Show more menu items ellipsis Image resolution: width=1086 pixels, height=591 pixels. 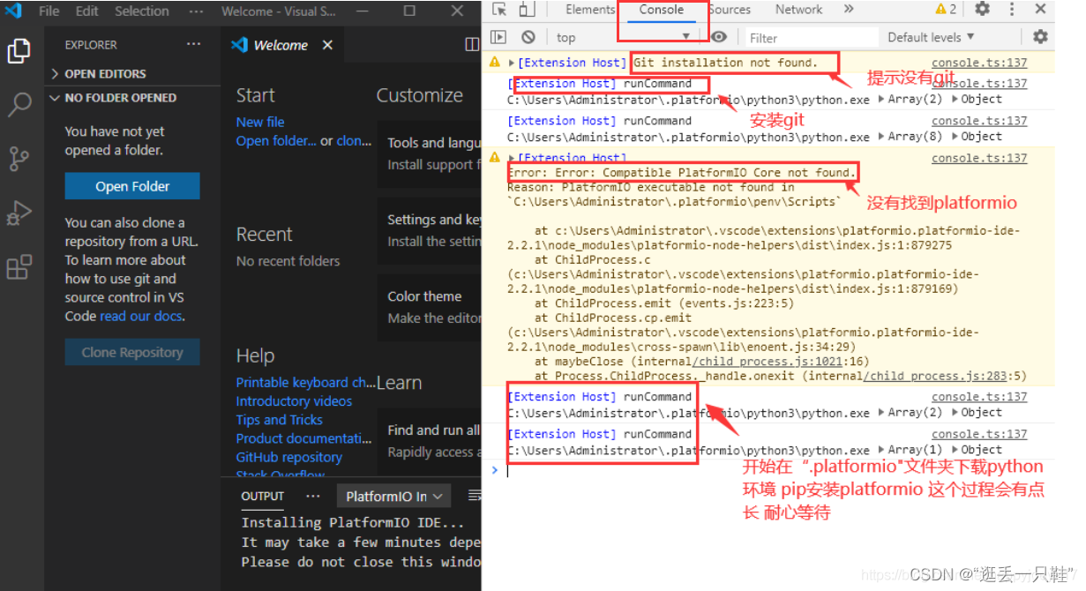(195, 11)
